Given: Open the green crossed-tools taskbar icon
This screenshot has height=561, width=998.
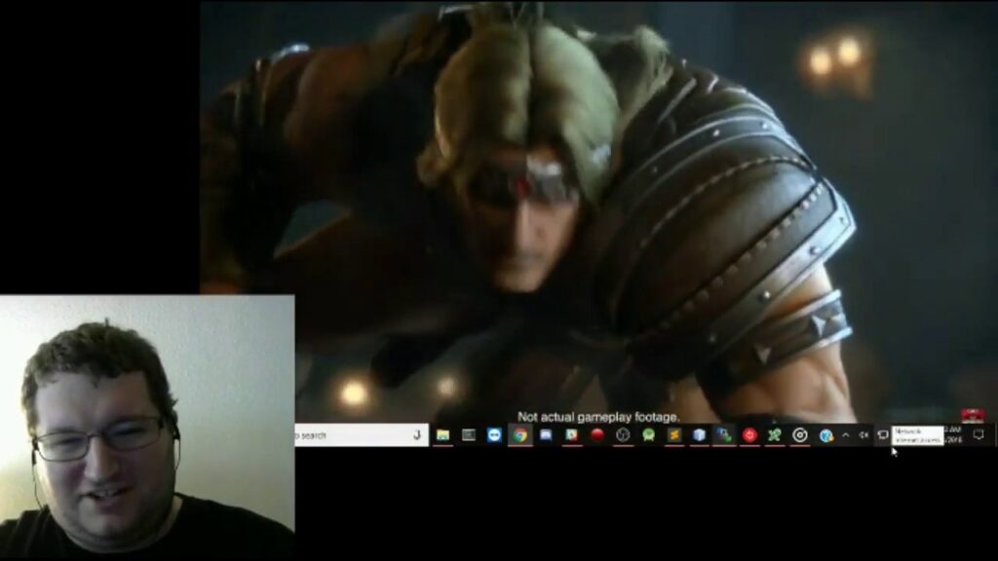Looking at the screenshot, I should tap(775, 435).
